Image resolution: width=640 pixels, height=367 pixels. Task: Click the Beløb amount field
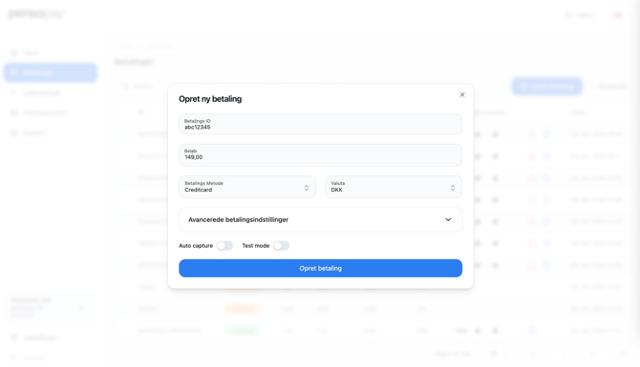(x=320, y=155)
